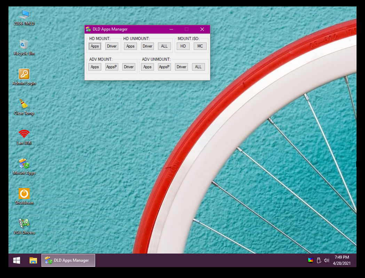The height and width of the screenshot is (278, 365).
Task: Click AppsP under ADV UNMOUNT
Action: pyautogui.click(x=164, y=67)
